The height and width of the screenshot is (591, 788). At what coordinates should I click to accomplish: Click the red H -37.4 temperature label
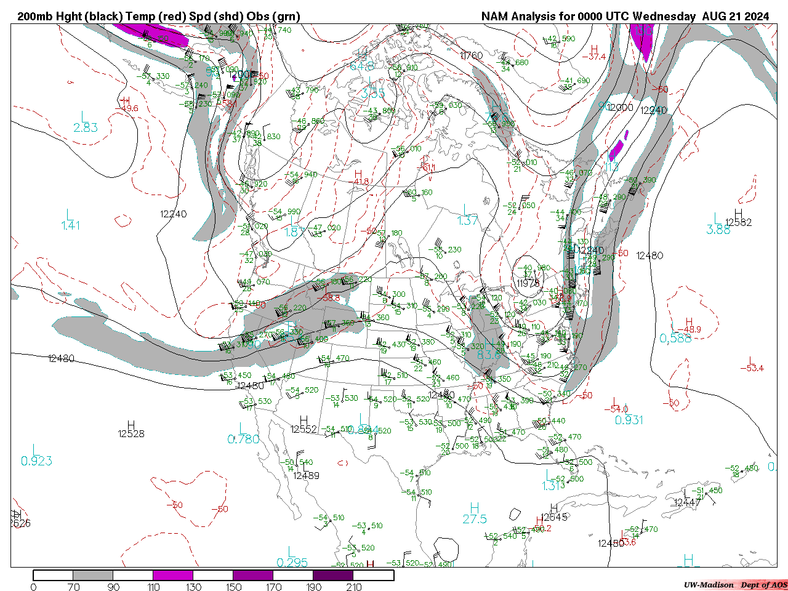pyautogui.click(x=595, y=53)
